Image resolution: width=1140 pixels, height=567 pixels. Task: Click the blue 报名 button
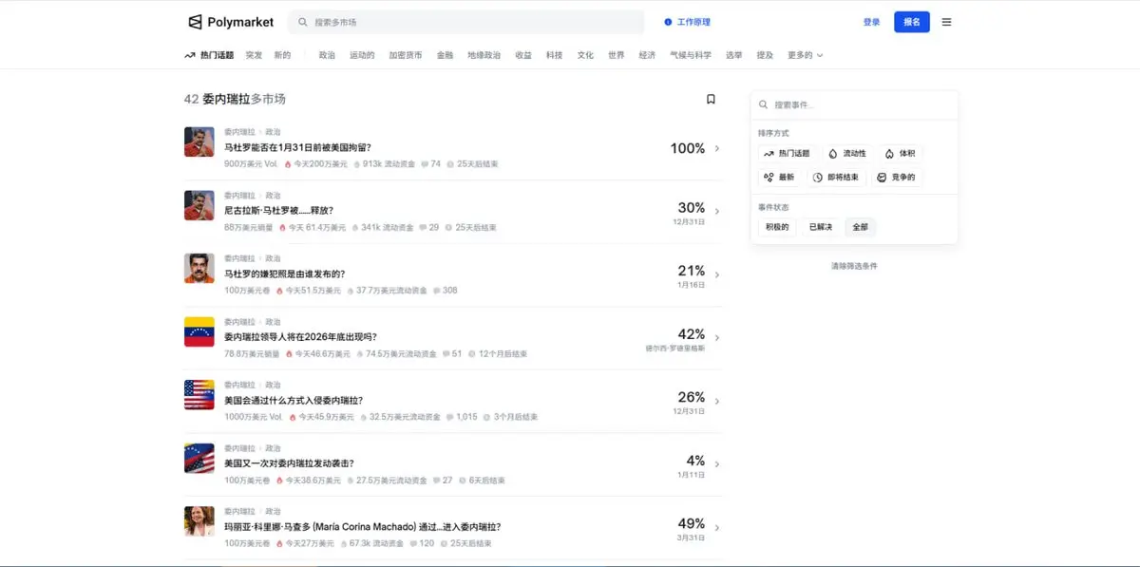pyautogui.click(x=912, y=22)
